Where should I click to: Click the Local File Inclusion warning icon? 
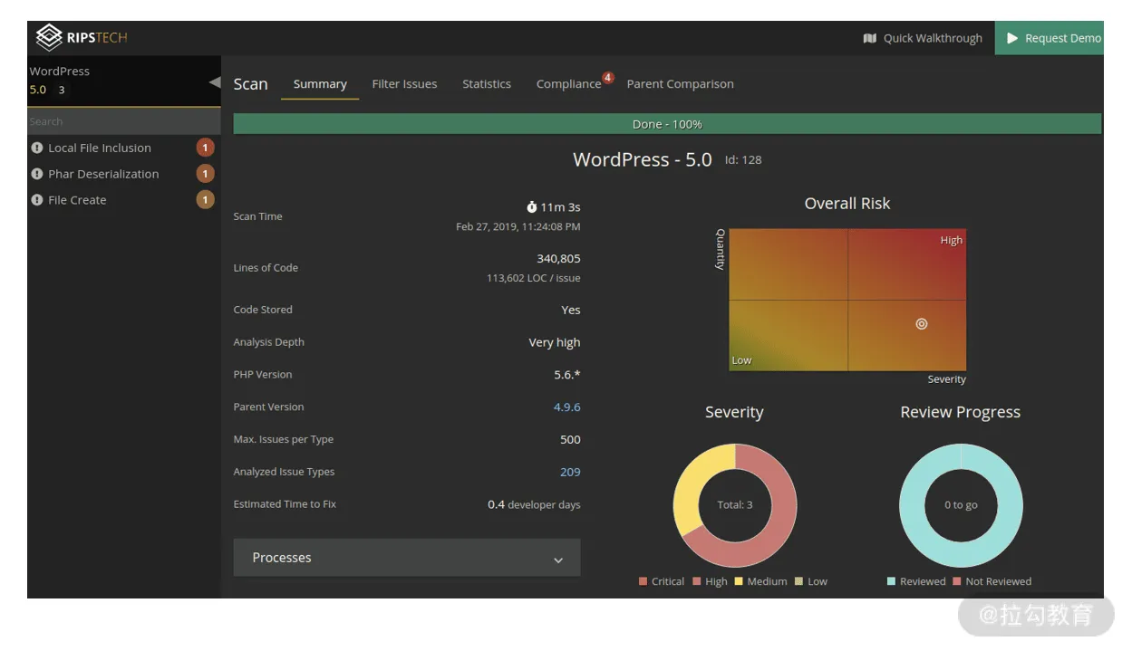[x=37, y=148]
